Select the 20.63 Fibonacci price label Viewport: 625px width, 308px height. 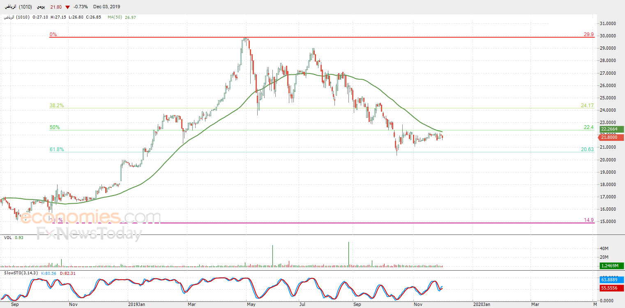[x=587, y=149]
